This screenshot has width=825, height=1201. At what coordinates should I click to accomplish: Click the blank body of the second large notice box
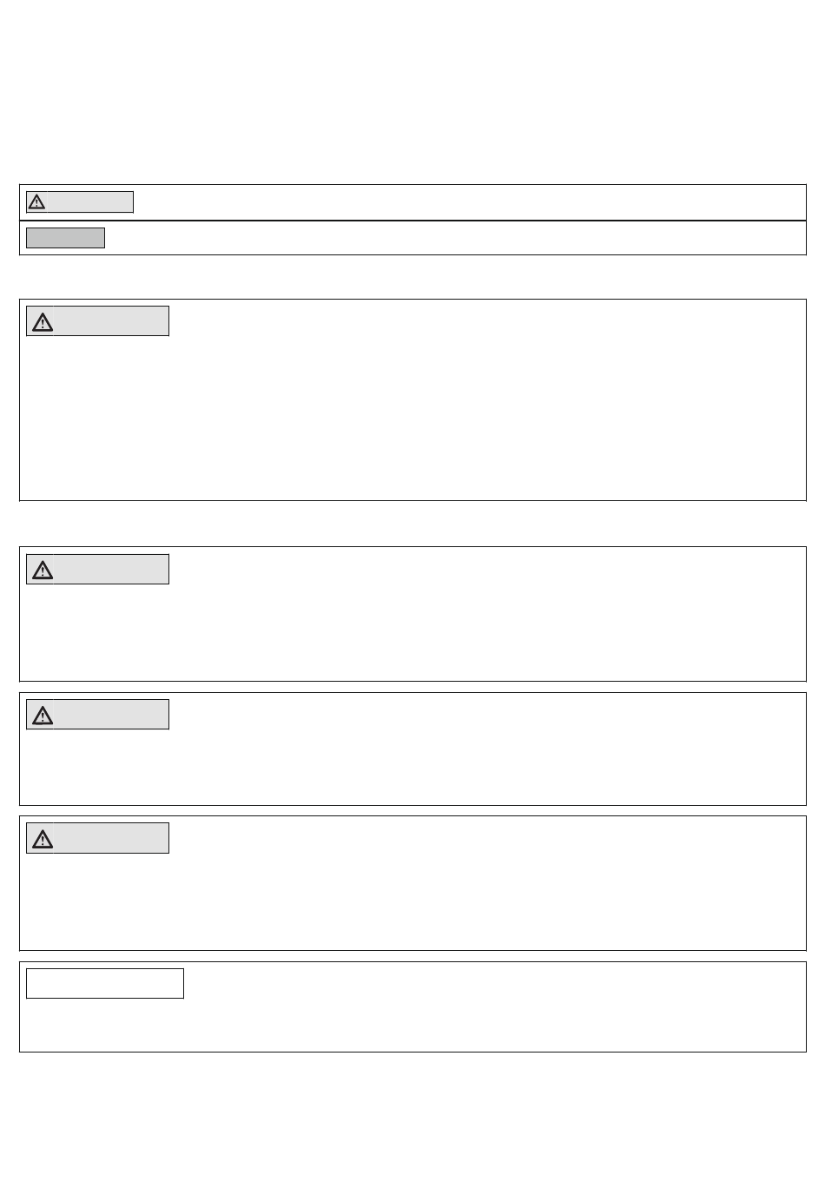pos(412,630)
